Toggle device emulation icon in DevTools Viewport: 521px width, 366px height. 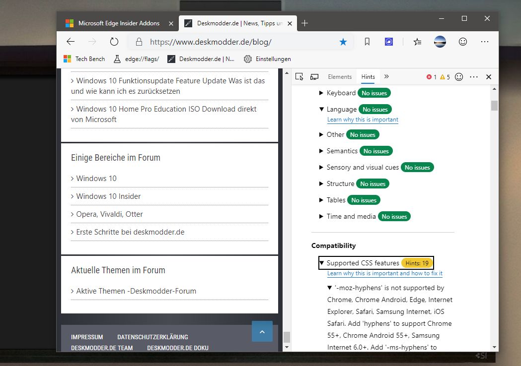[314, 77]
